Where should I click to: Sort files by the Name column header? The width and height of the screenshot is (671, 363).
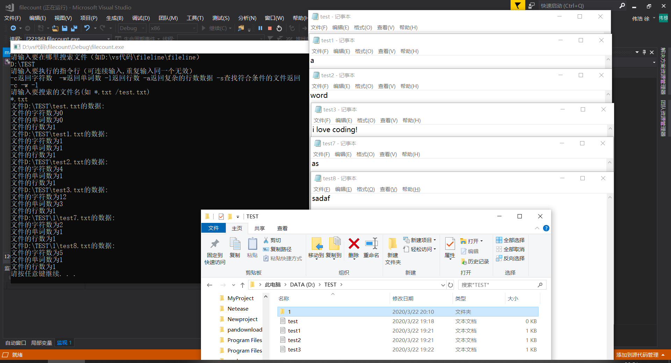(284, 298)
